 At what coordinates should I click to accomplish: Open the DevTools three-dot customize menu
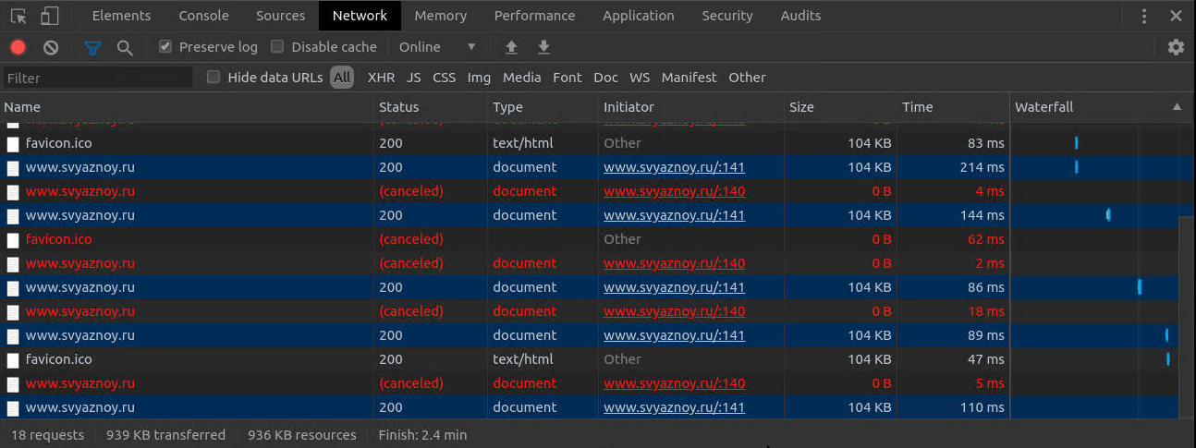click(x=1145, y=16)
